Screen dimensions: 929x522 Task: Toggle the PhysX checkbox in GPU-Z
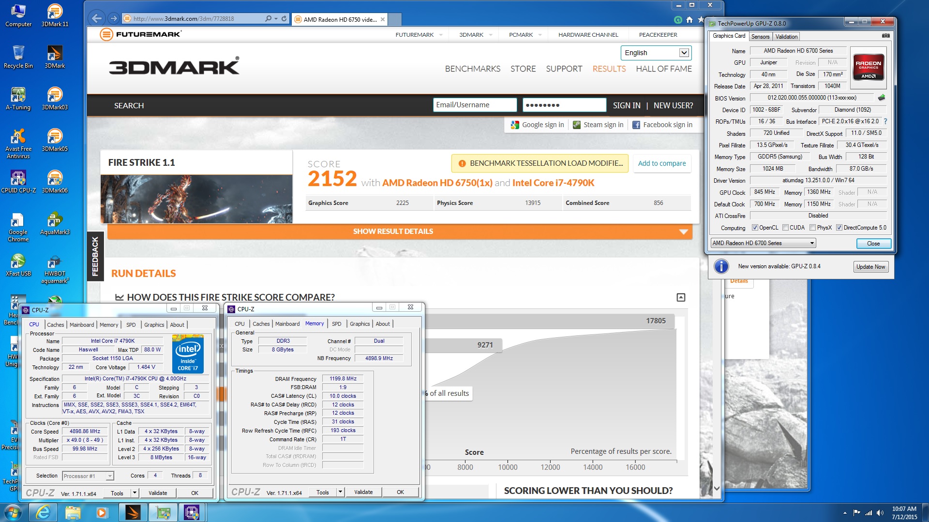coord(813,228)
